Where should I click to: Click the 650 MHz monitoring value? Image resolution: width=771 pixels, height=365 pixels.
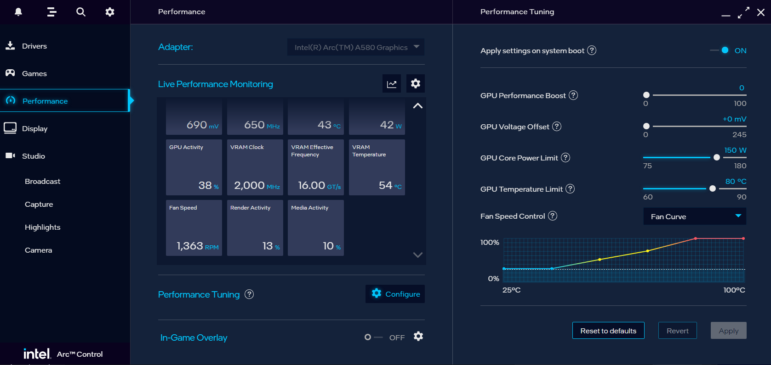[262, 125]
